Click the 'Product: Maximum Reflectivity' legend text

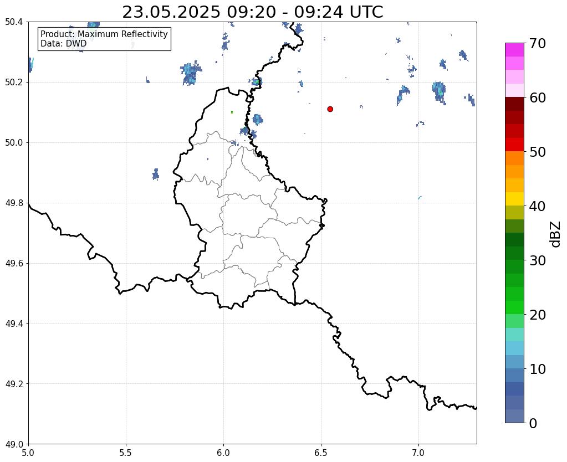pos(104,34)
